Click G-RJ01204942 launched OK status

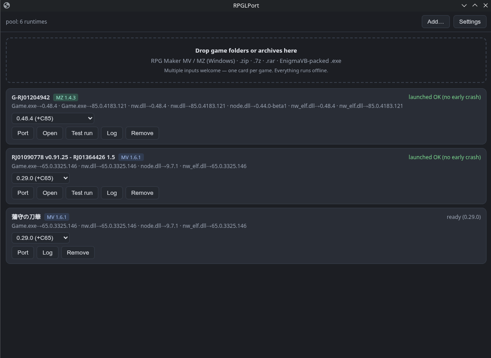[445, 97]
